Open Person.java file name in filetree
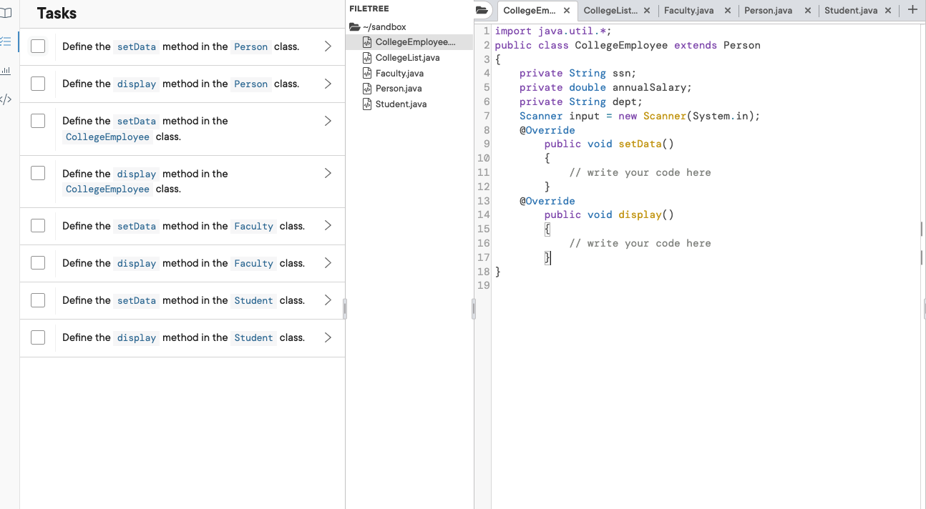Screen dimensions: 926x509 pyautogui.click(x=399, y=89)
